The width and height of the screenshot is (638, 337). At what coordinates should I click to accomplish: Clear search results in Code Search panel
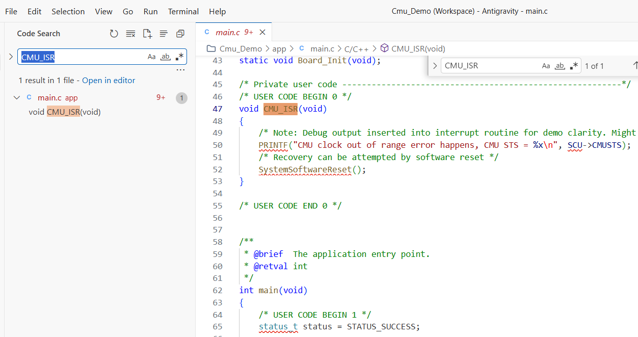(x=130, y=34)
